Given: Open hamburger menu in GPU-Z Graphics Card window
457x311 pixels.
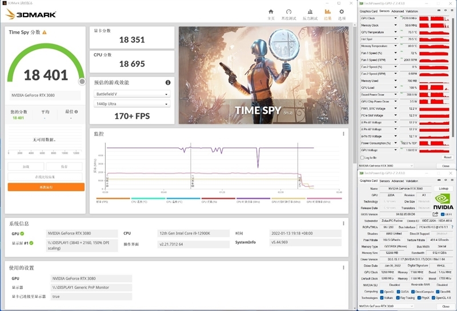Looking at the screenshot, I should (x=451, y=180).
